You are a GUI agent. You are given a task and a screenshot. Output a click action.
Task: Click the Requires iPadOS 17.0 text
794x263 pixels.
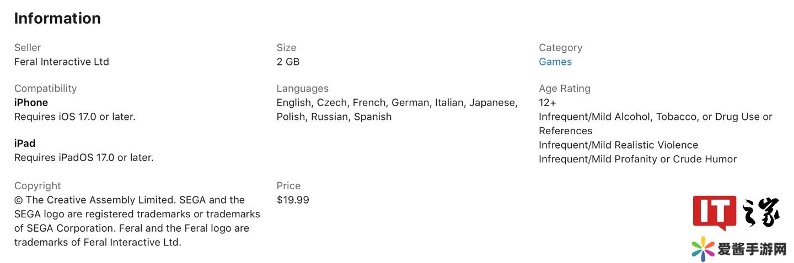coord(84,157)
